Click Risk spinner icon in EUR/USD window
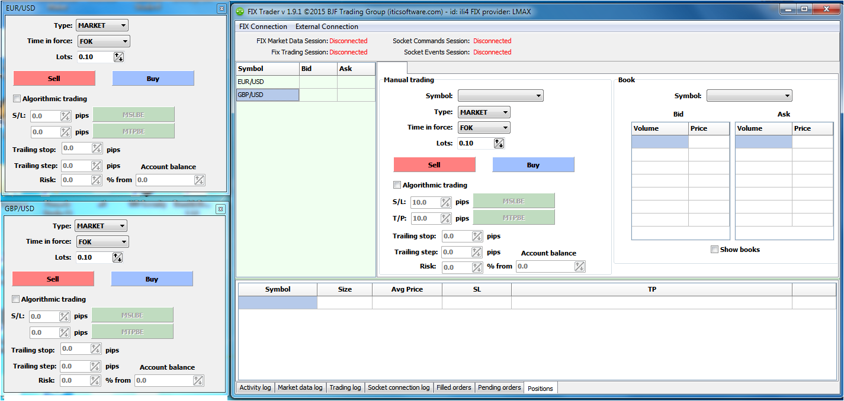The height and width of the screenshot is (401, 844). tap(97, 180)
